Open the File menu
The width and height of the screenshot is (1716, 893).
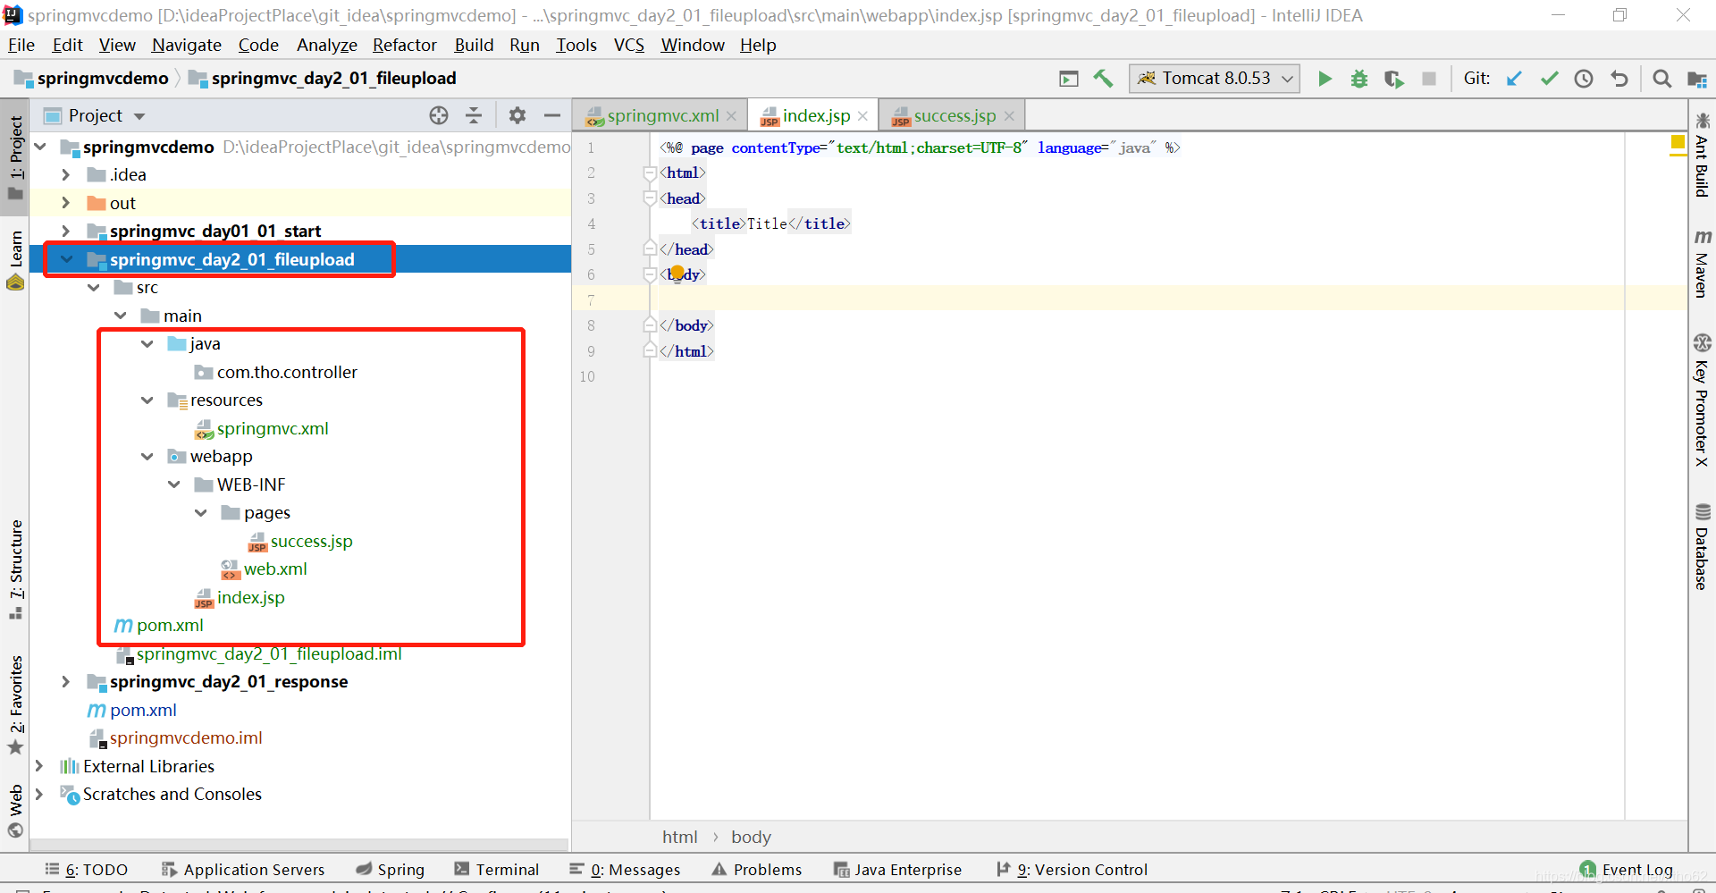(21, 45)
